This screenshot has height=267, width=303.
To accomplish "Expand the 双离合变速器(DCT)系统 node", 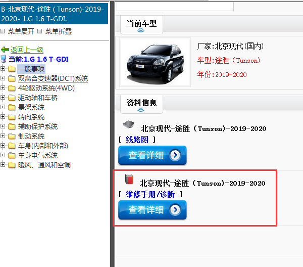I will click(3, 78).
